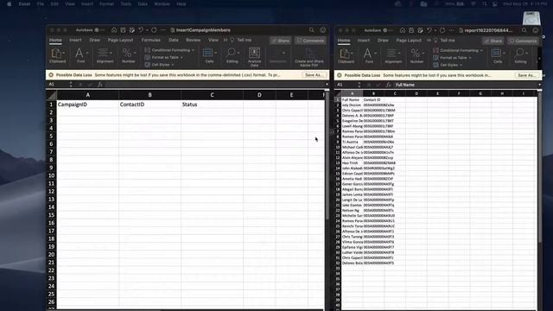The image size is (553, 311).
Task: Click Redo icon in InsertCampaignMembers title bar
Action: tap(154, 30)
